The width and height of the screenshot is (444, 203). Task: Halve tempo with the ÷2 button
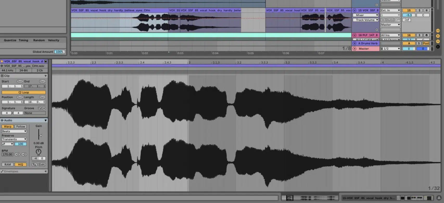click(x=17, y=154)
